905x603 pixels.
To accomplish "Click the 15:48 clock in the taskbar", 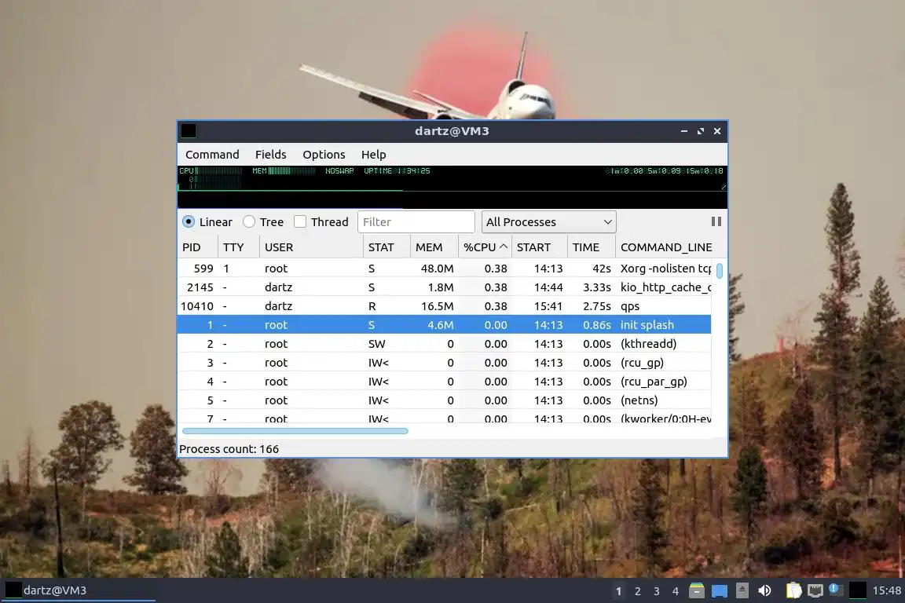I will point(886,590).
